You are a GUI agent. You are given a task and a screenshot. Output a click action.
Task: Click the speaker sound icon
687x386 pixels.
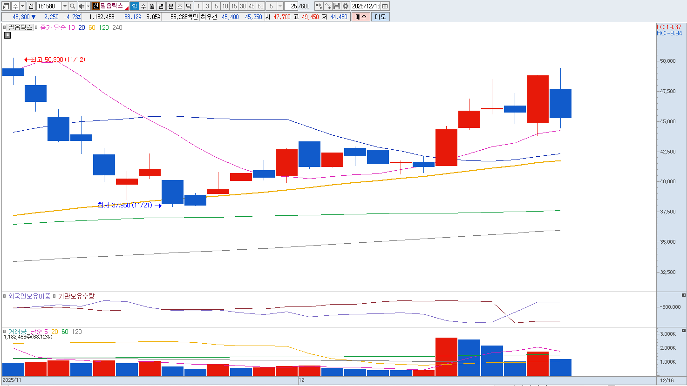point(82,6)
